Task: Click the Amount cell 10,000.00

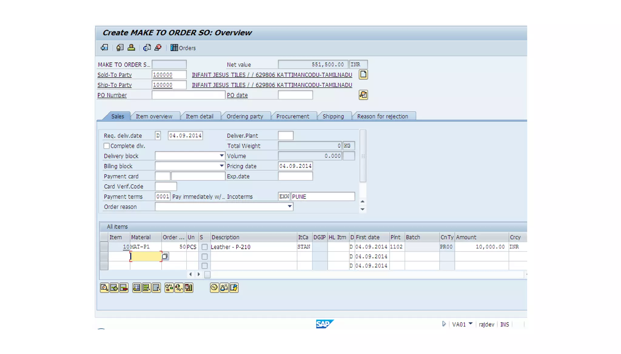Action: coord(482,247)
